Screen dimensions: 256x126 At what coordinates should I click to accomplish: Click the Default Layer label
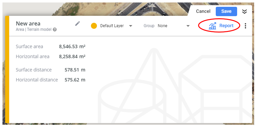coord(112,26)
